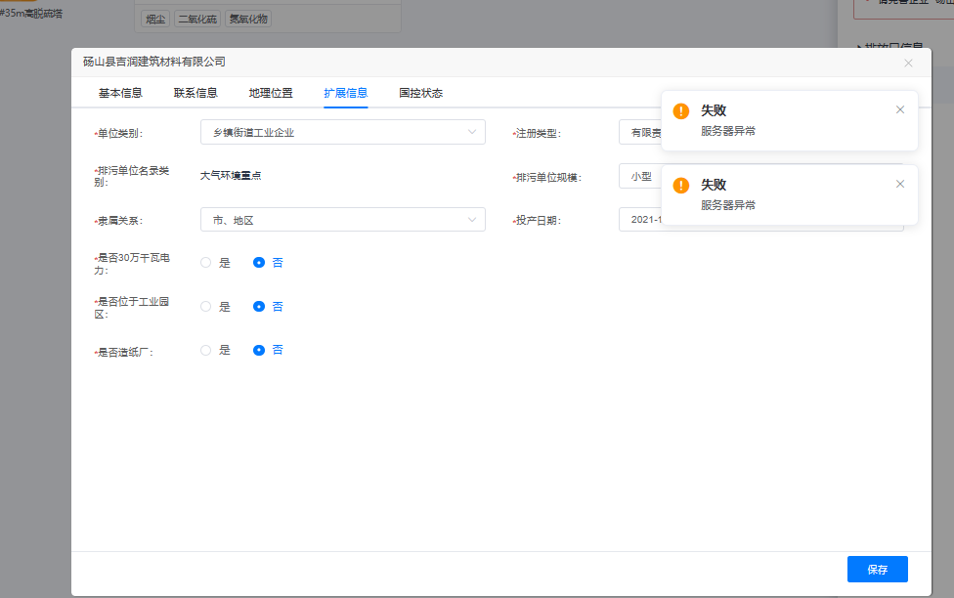Switch to the 联系信息 tab
Viewport: 954px width, 598px height.
click(x=195, y=93)
